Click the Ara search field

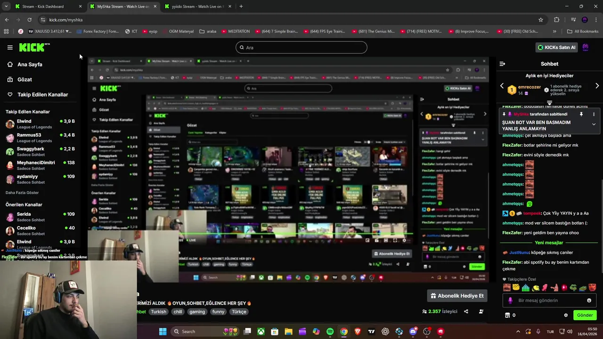tap(301, 48)
